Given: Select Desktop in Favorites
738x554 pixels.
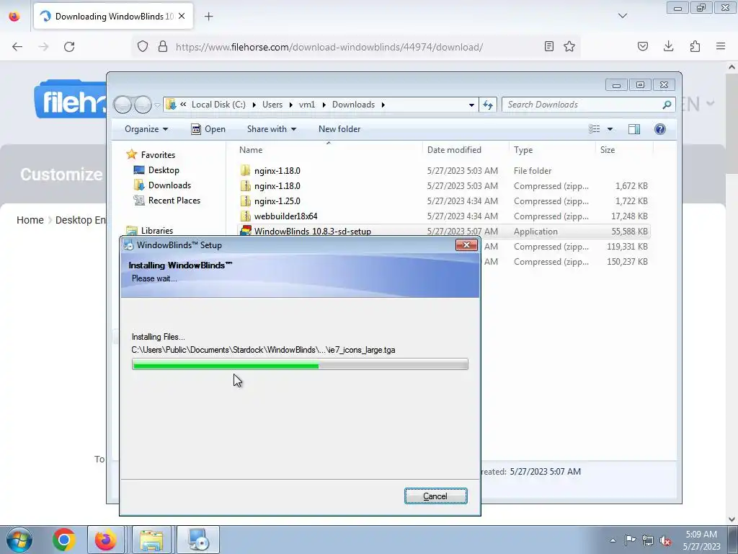Looking at the screenshot, I should coord(156,170).
